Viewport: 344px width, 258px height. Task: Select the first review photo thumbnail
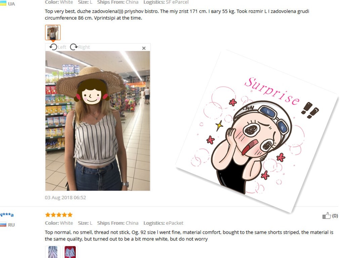click(53, 33)
